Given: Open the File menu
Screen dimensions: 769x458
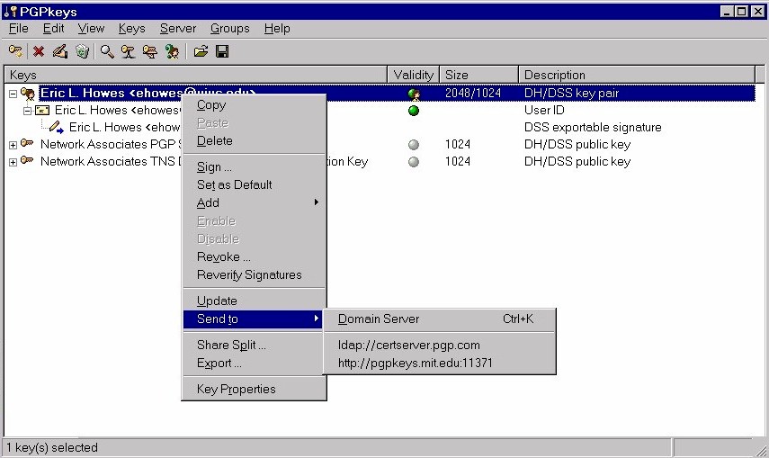Looking at the screenshot, I should (x=19, y=29).
